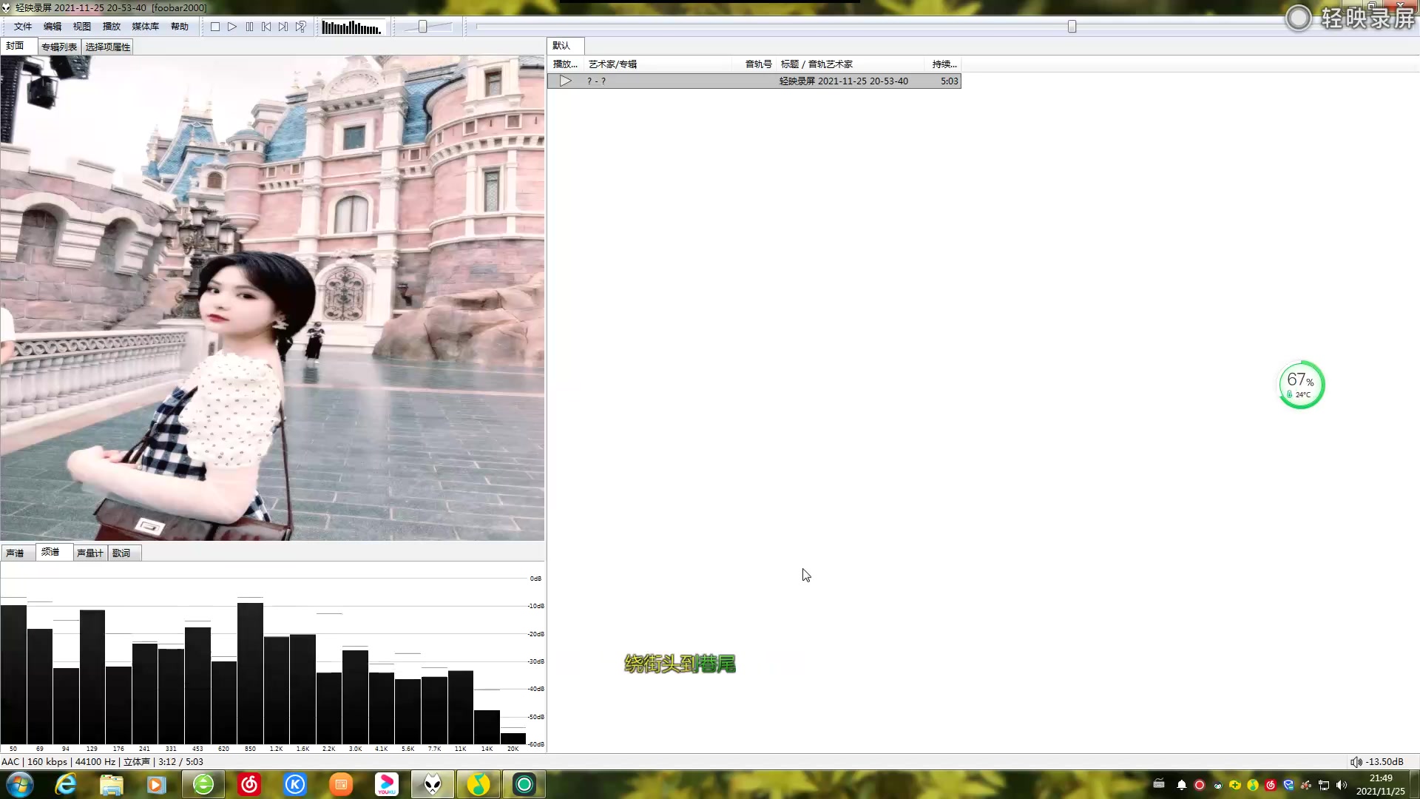1420x799 pixels.
Task: Open the Youku taskbar icon
Action: tap(387, 784)
